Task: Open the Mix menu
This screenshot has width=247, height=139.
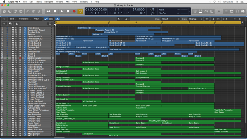Action: coord(68,2)
